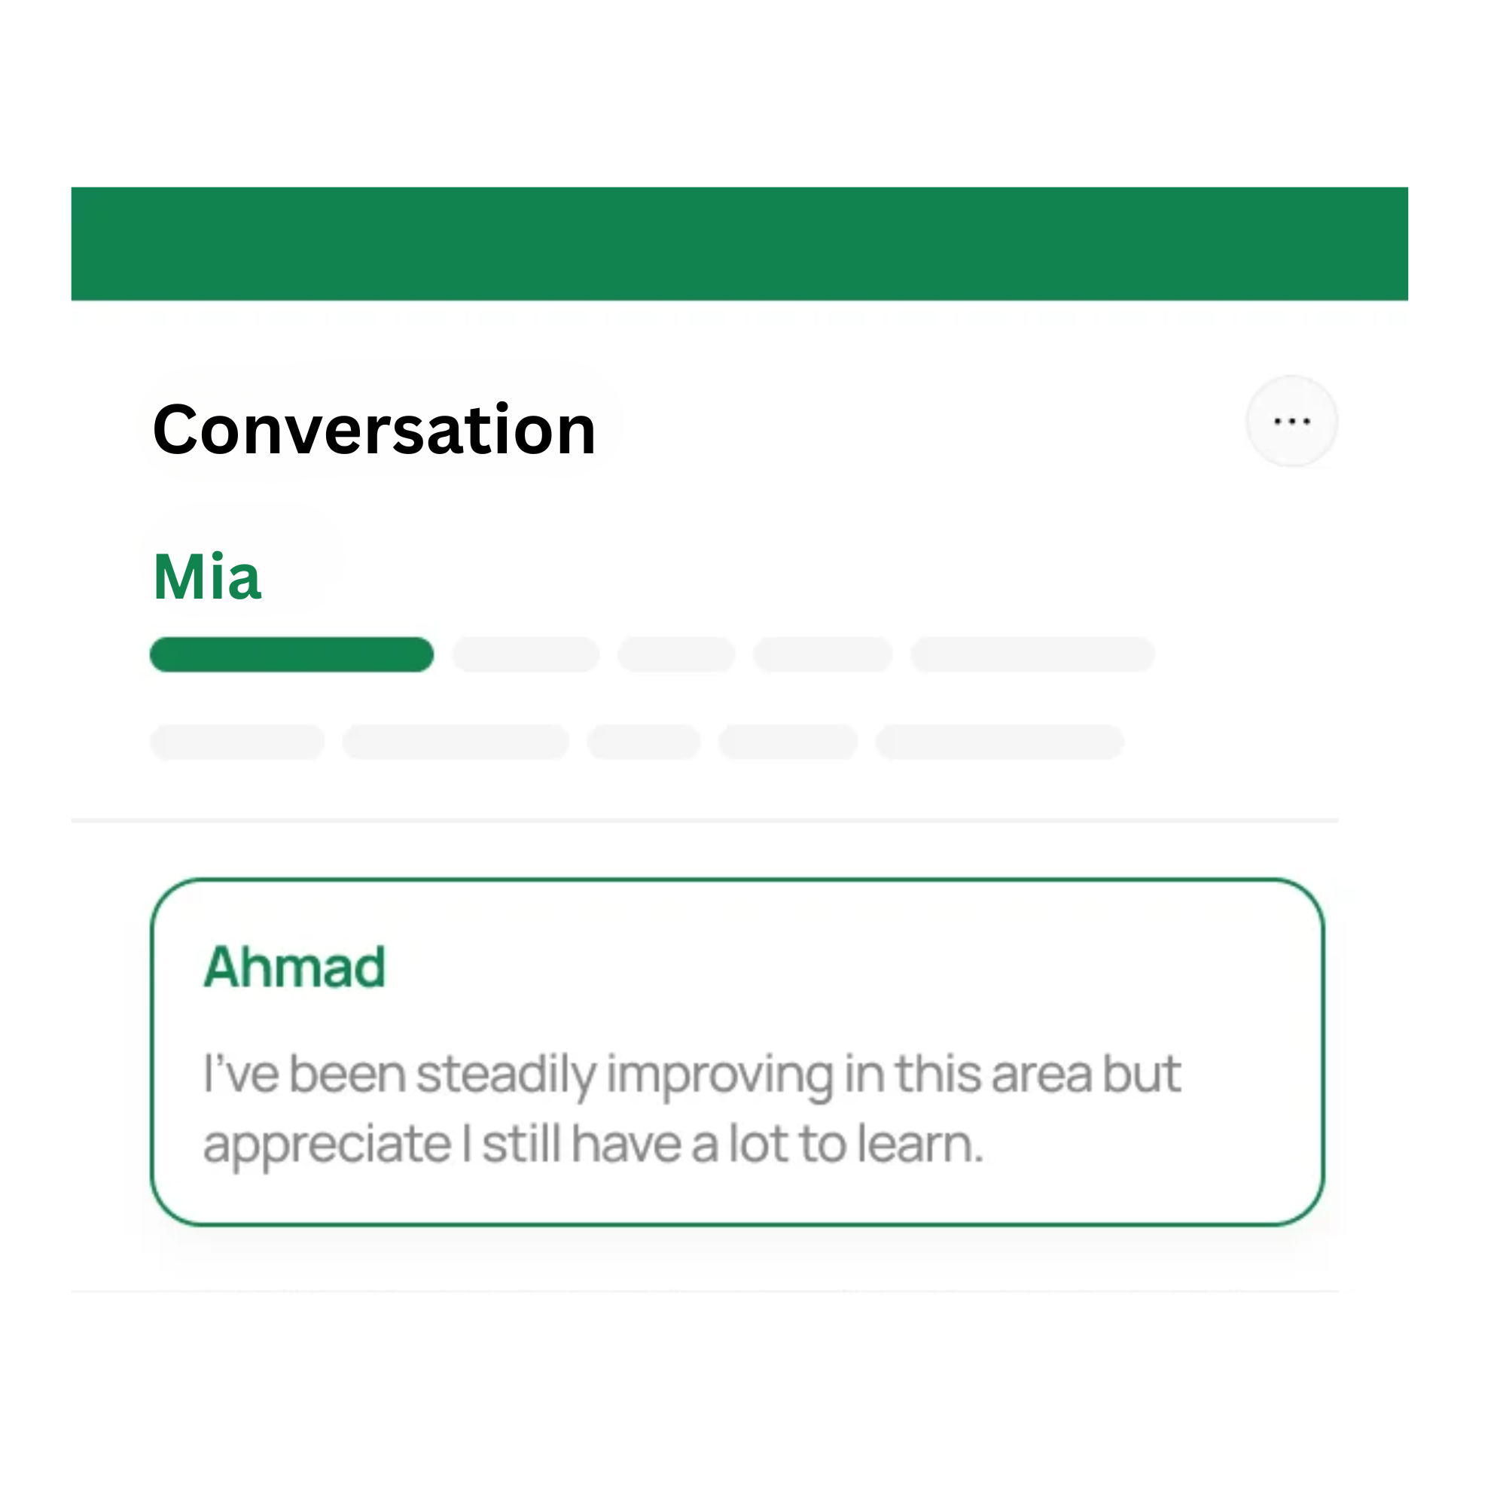Image resolution: width=1506 pixels, height=1506 pixels.
Task: Click the divider line between Mia and Ahmad
Action: pos(705,820)
